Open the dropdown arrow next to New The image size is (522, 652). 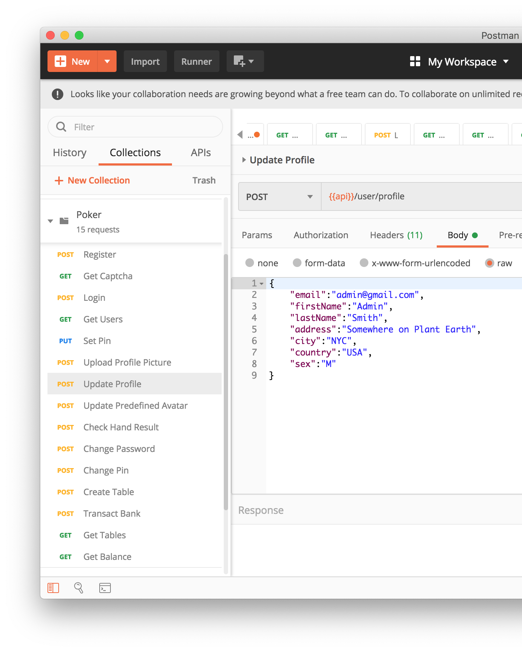[107, 62]
